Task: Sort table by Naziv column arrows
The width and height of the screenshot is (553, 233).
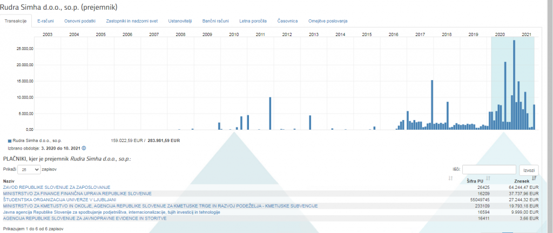Action: coord(450,178)
